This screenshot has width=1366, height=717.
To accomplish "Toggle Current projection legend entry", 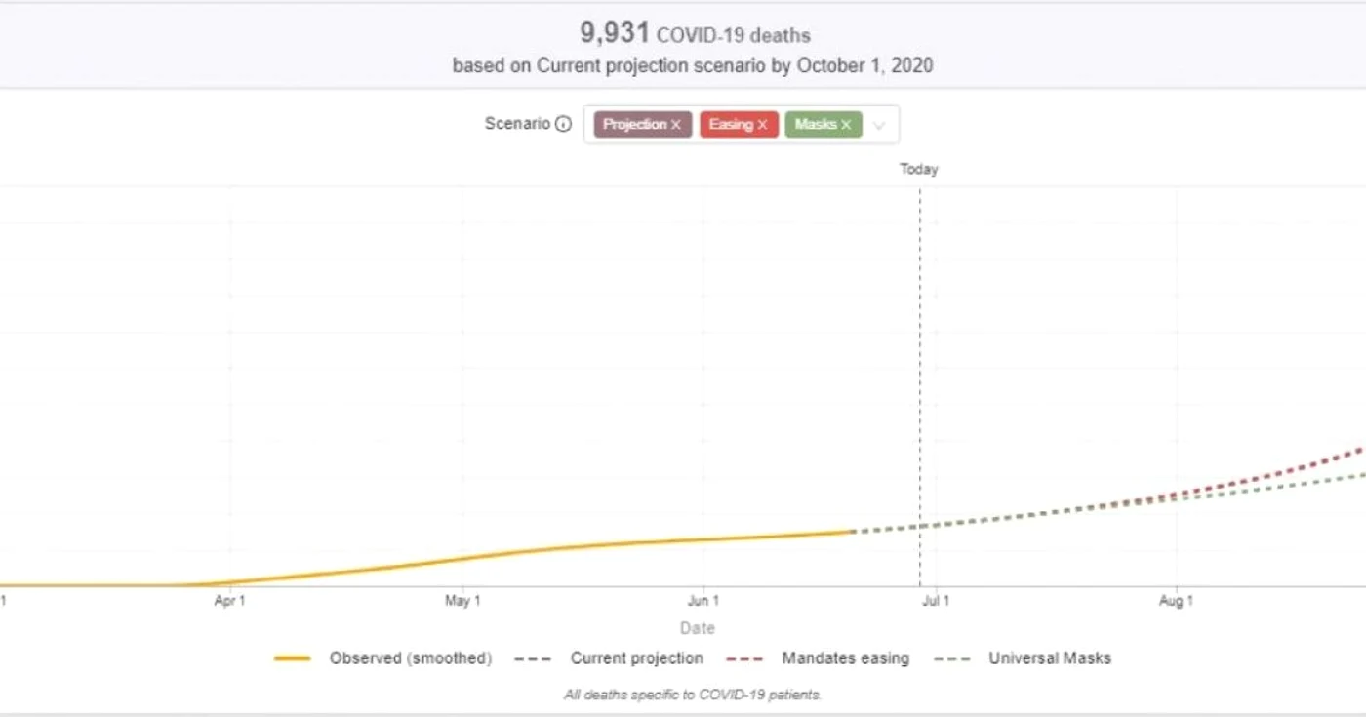I will point(608,658).
